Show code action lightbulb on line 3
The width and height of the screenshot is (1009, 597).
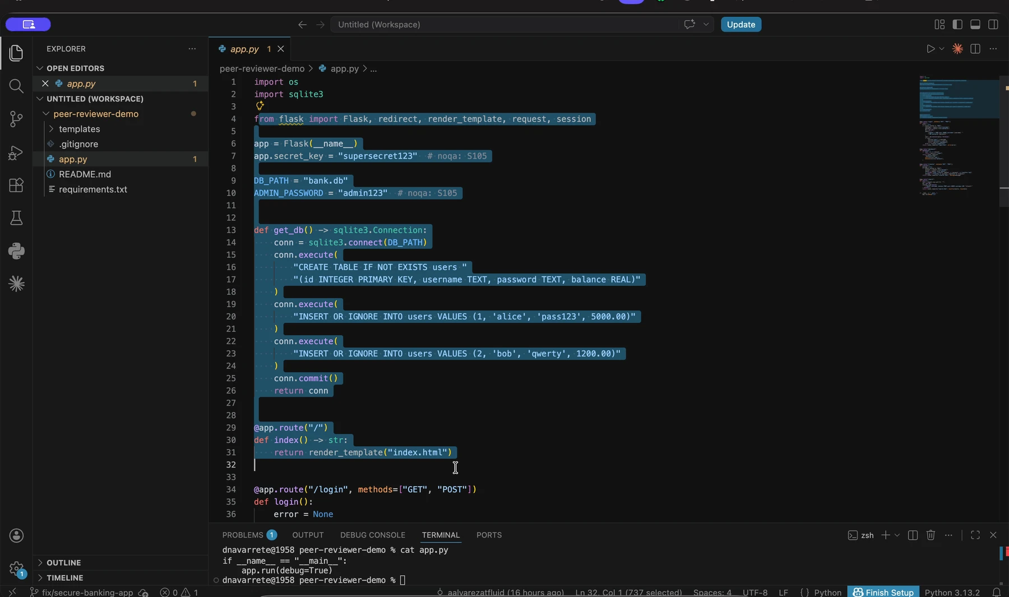coord(260,105)
